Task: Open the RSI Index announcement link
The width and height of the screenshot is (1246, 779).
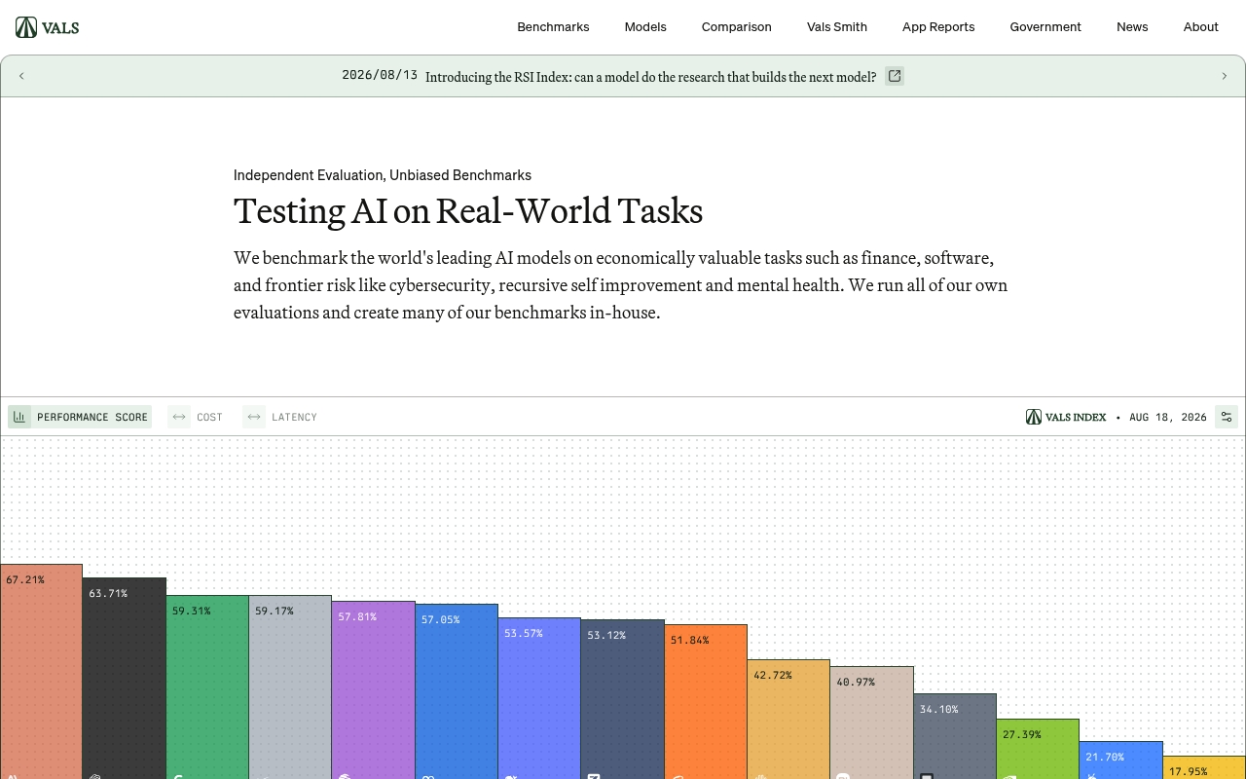Action: coord(650,77)
